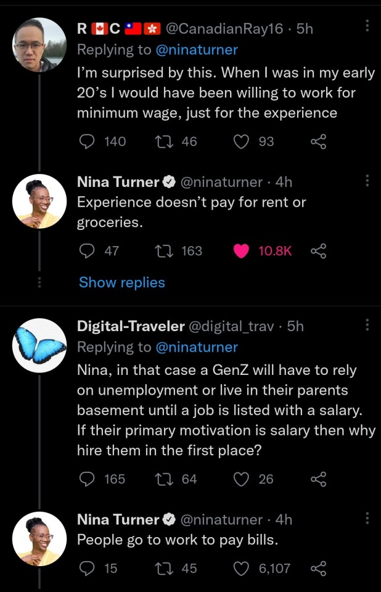
Task: Retweet Digital-Traveler's tweet with 64 retweets
Action: coord(162,479)
